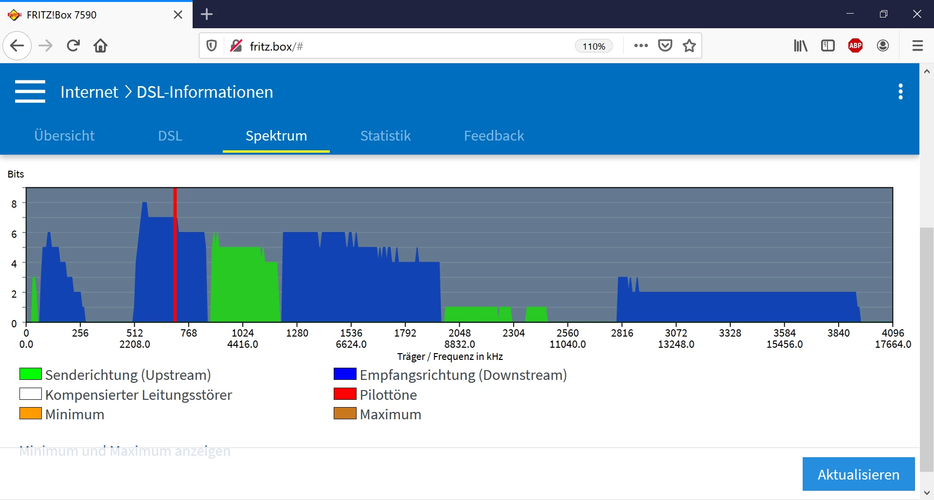Go forward to the next page
This screenshot has height=500, width=934.
coord(46,46)
